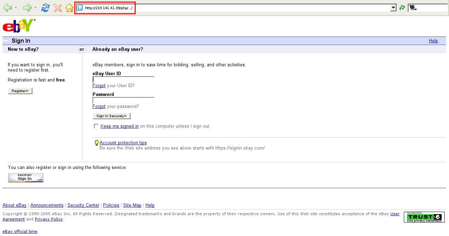Click the lightbulb tip icon
The width and height of the screenshot is (449, 236).
96,143
